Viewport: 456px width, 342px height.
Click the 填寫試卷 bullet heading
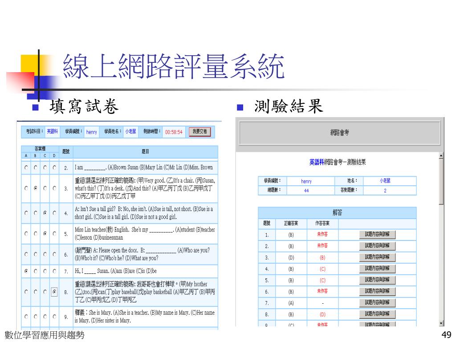84,106
